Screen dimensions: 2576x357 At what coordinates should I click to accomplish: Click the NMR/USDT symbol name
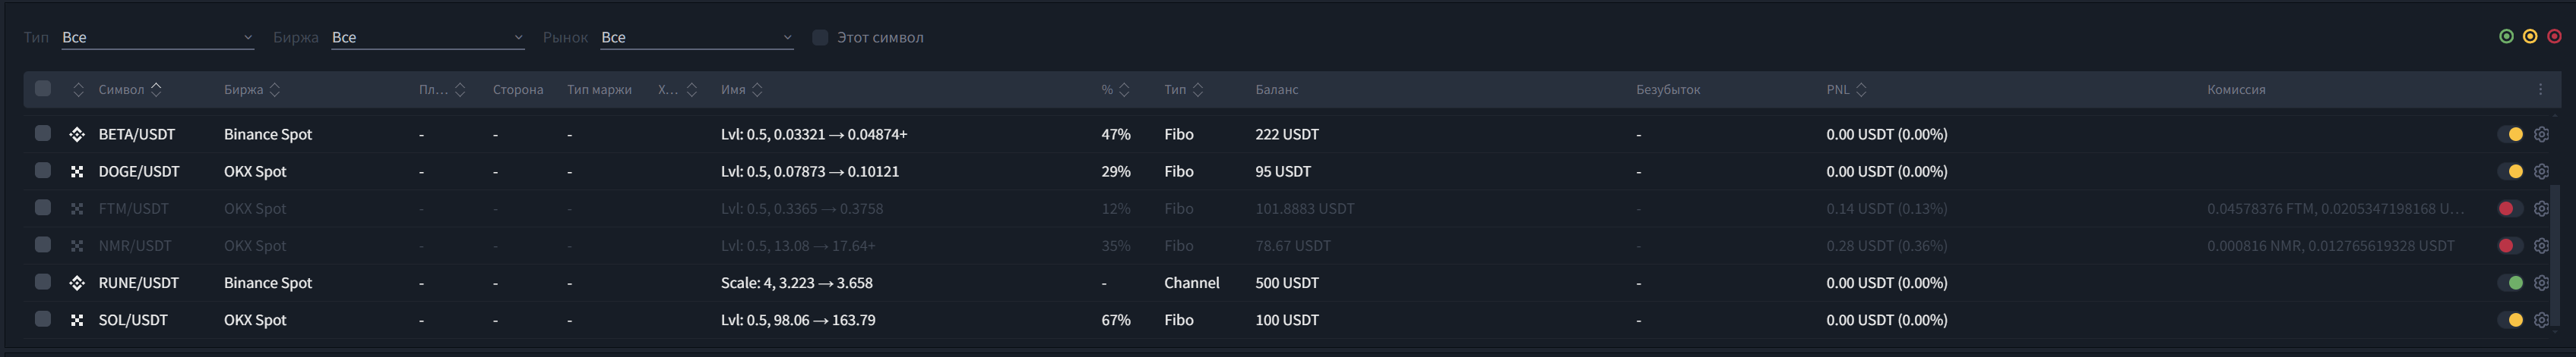(135, 246)
